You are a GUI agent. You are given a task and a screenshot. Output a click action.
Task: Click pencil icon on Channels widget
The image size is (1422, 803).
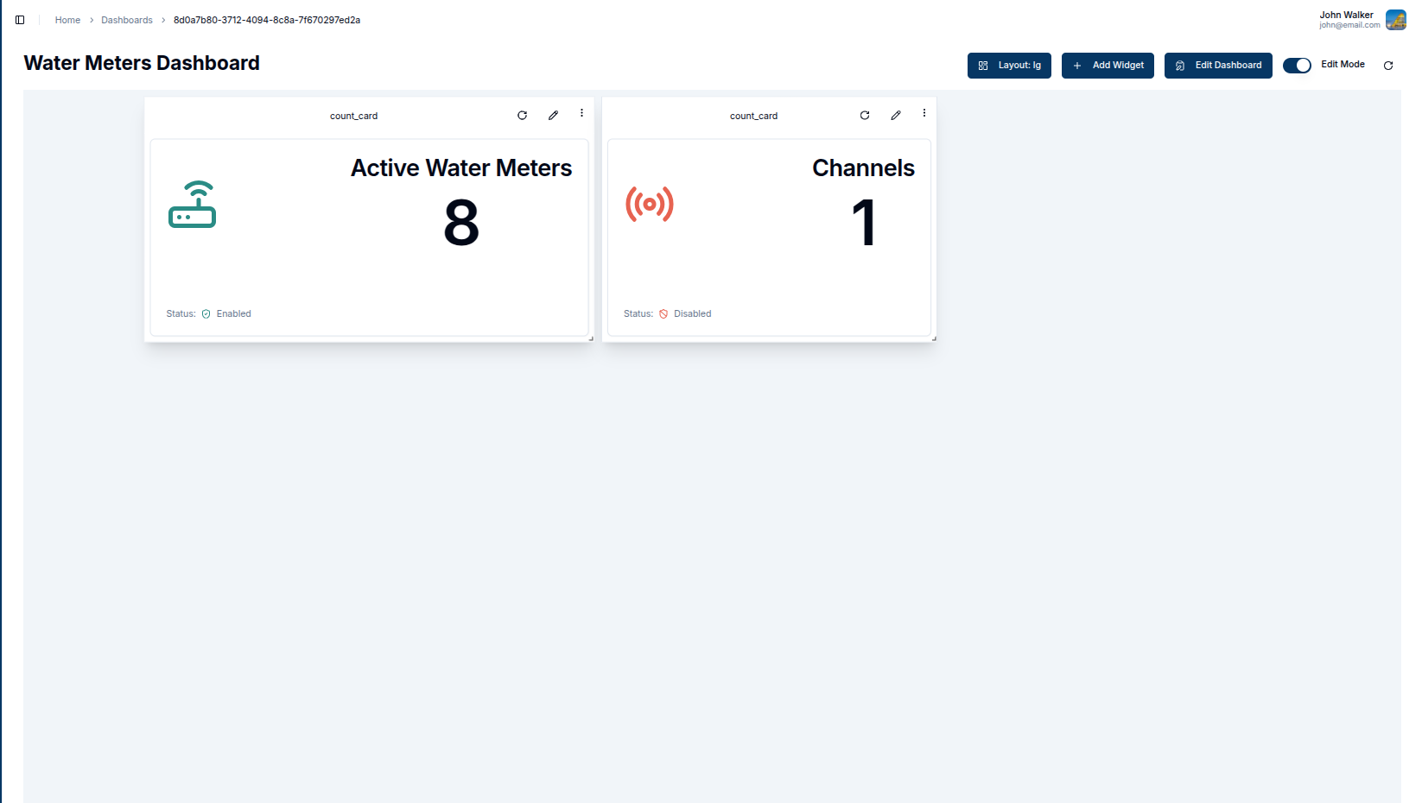coord(896,116)
